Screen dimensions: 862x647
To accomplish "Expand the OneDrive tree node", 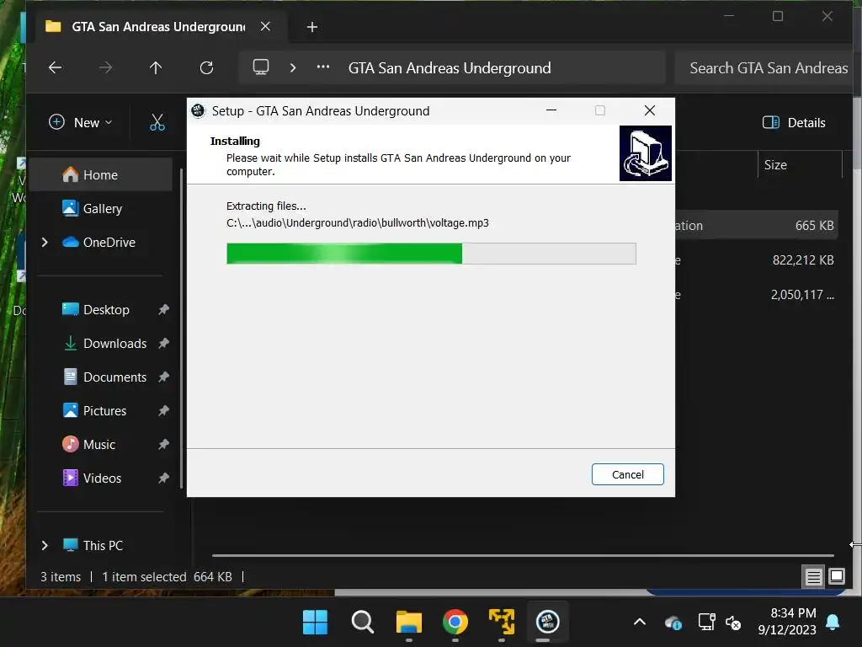I will 45,242.
